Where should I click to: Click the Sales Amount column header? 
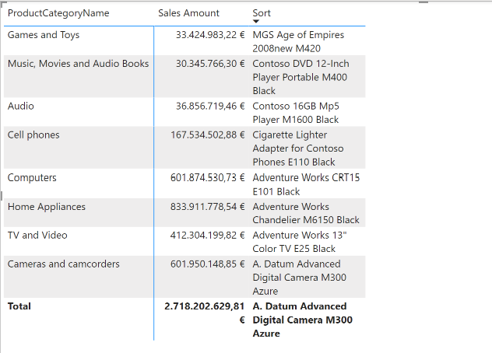[188, 13]
